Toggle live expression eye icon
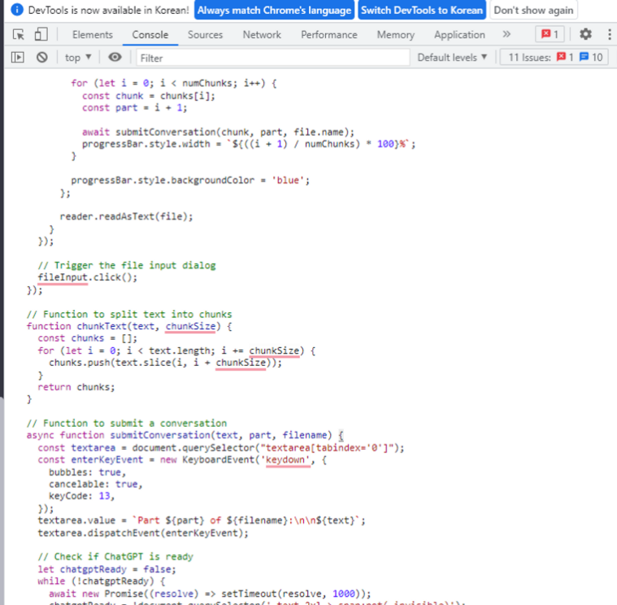Image resolution: width=617 pixels, height=605 pixels. 115,58
